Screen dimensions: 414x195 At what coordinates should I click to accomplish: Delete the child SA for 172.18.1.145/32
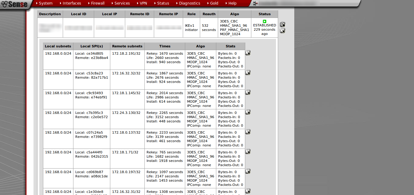tap(248, 92)
